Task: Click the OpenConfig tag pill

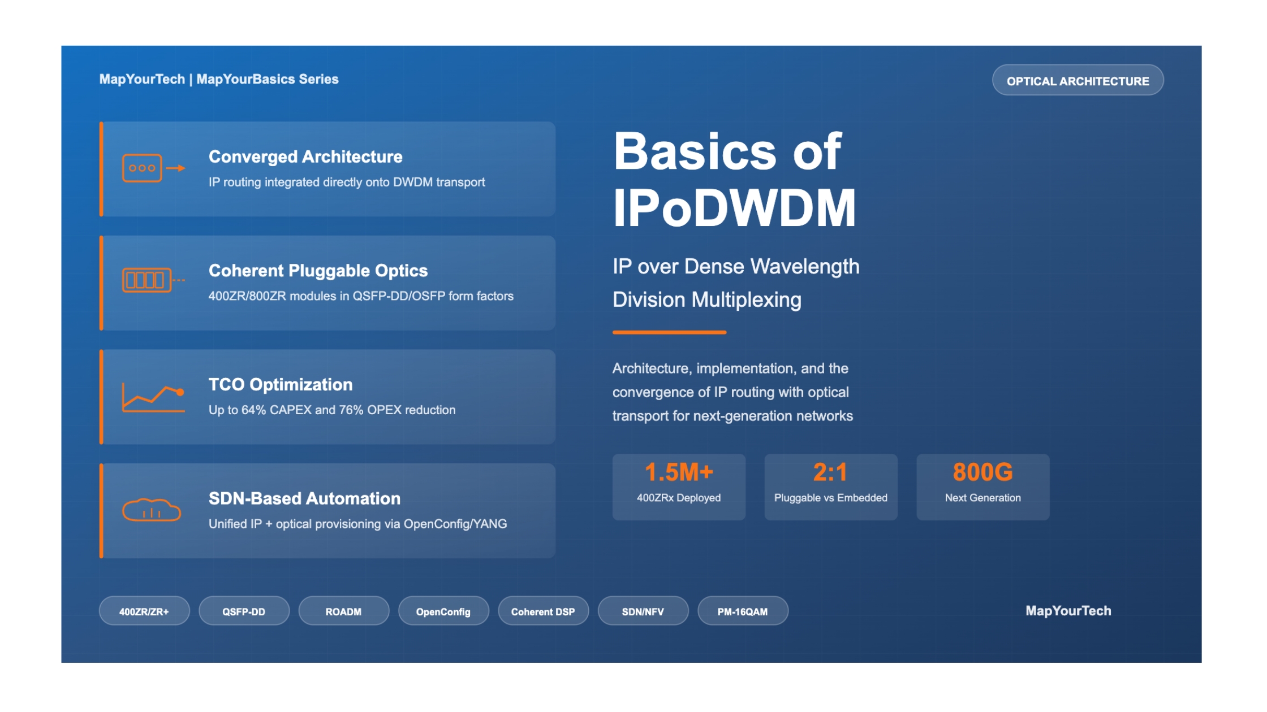Action: coord(443,611)
